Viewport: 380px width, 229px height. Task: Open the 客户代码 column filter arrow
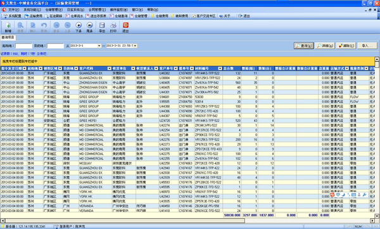[110, 68]
